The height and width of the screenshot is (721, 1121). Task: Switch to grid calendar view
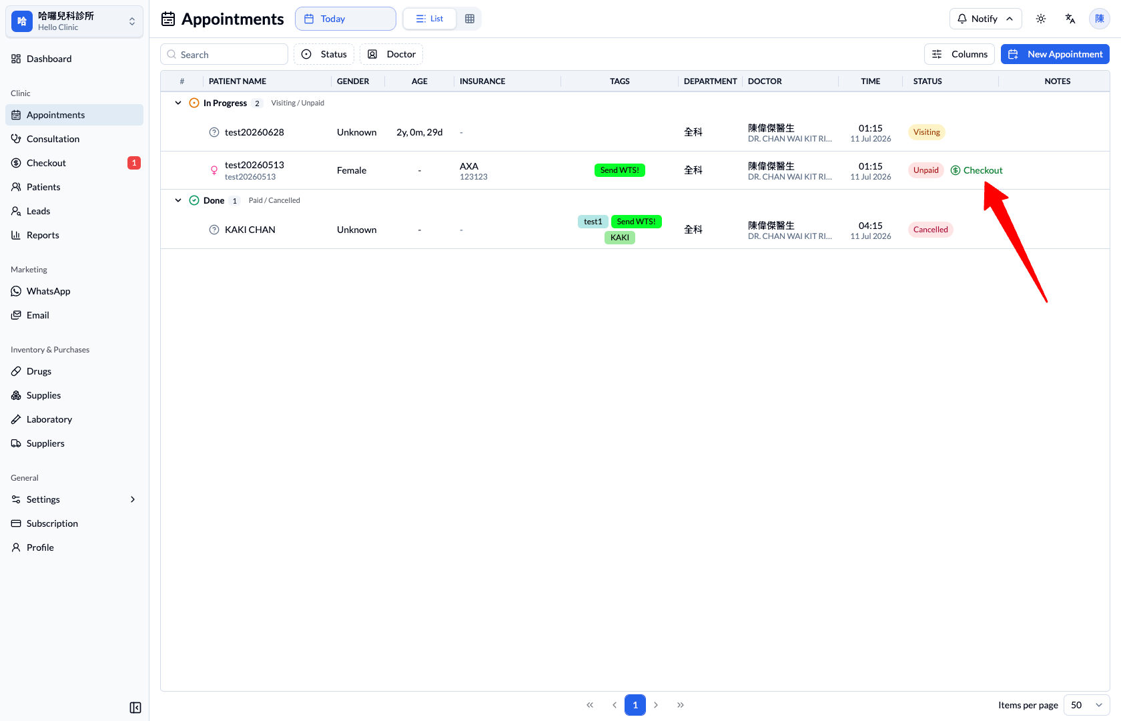coord(470,19)
